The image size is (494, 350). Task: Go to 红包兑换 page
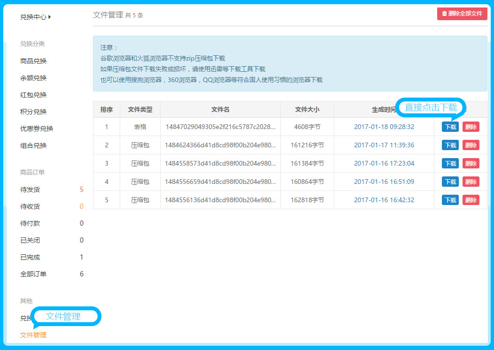pyautogui.click(x=33, y=95)
